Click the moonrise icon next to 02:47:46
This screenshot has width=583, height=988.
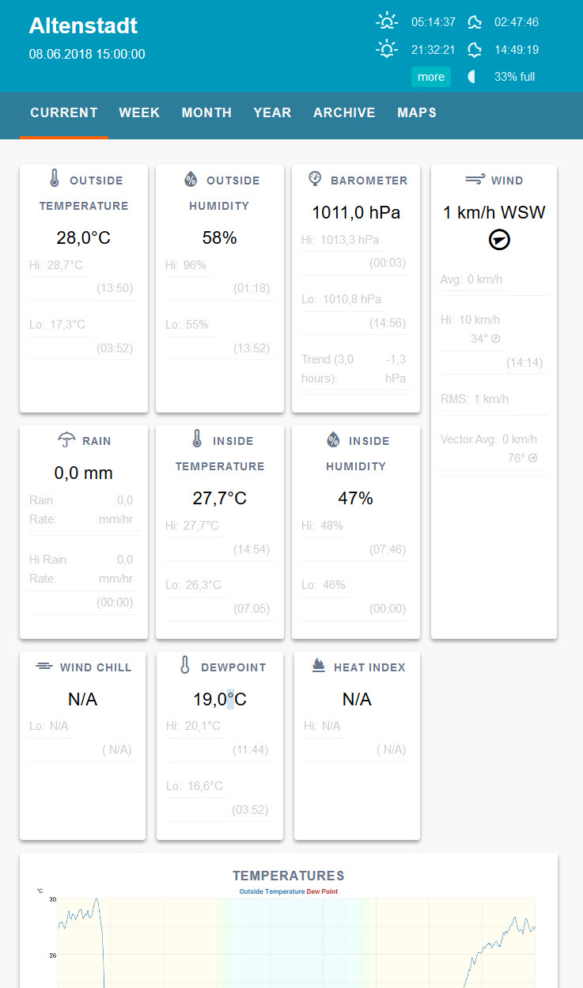pos(475,21)
